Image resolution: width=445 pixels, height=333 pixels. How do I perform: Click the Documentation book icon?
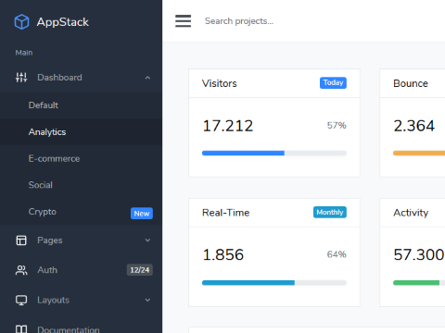21,329
